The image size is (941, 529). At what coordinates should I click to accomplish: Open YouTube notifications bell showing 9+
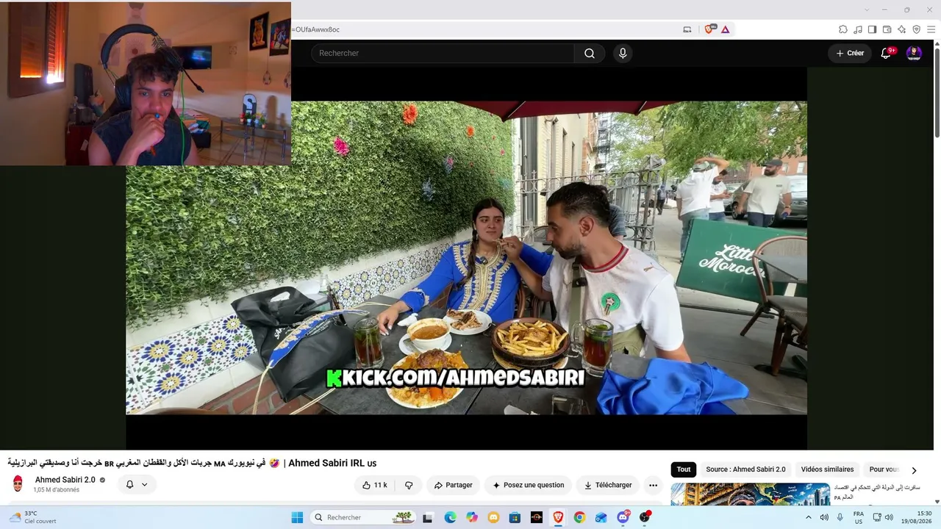click(886, 53)
